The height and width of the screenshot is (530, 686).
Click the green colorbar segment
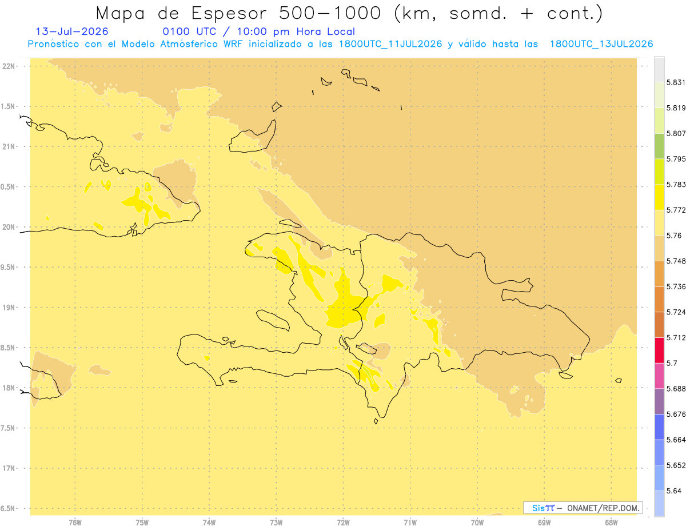[x=659, y=146]
